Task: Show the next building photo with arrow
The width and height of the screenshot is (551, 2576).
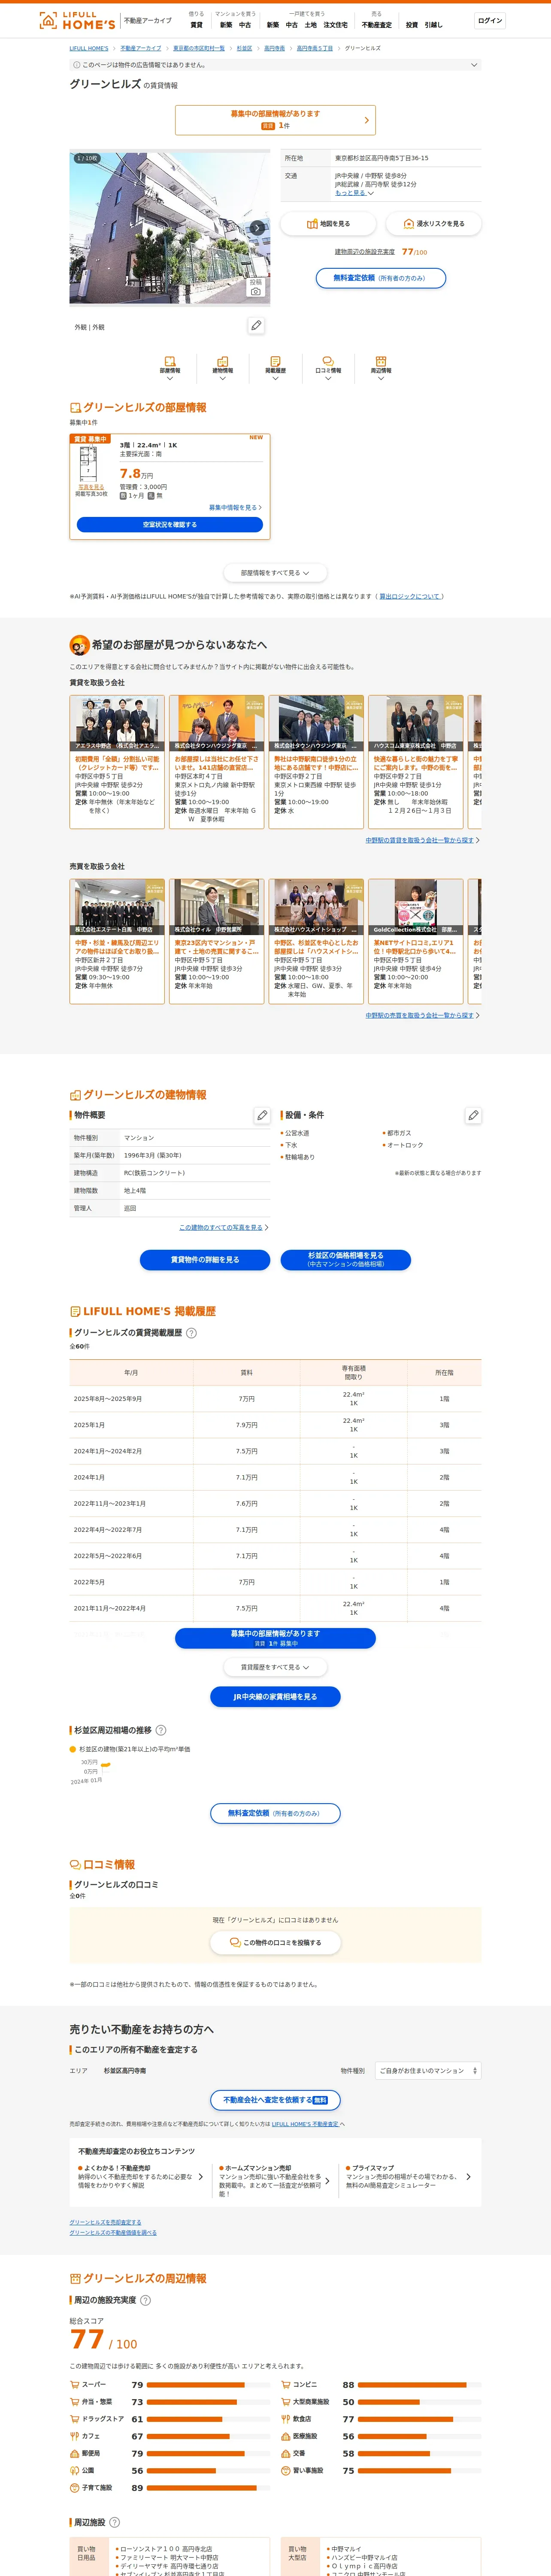Action: [257, 228]
